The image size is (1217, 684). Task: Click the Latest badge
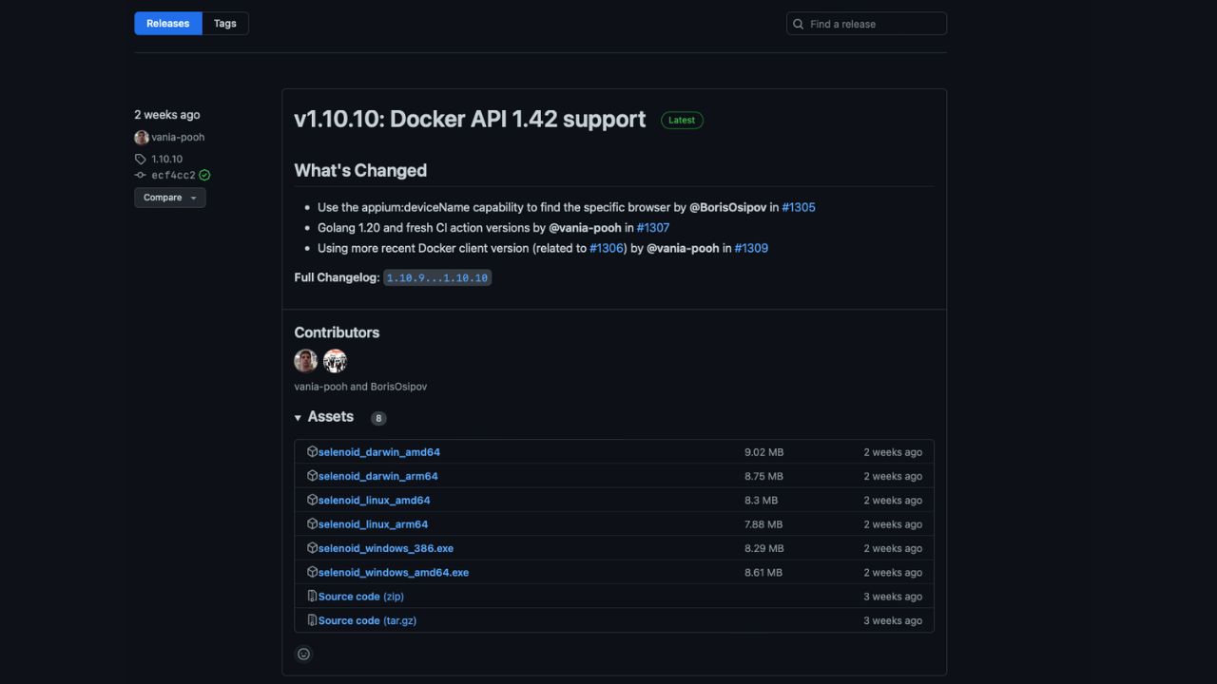point(682,121)
